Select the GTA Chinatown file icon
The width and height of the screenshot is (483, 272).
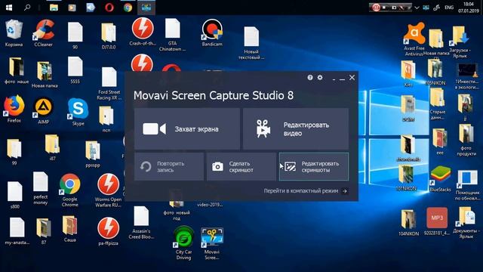(173, 35)
